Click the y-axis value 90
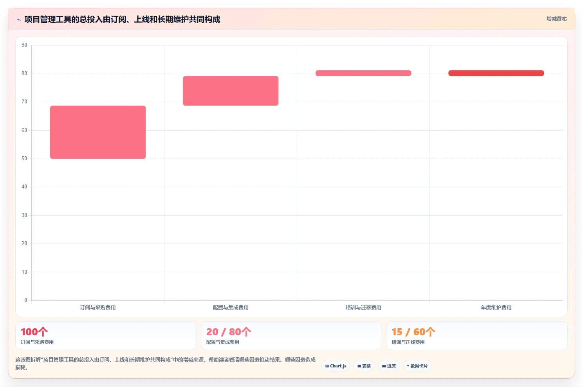Screen dimensions: 583x387 [24, 45]
